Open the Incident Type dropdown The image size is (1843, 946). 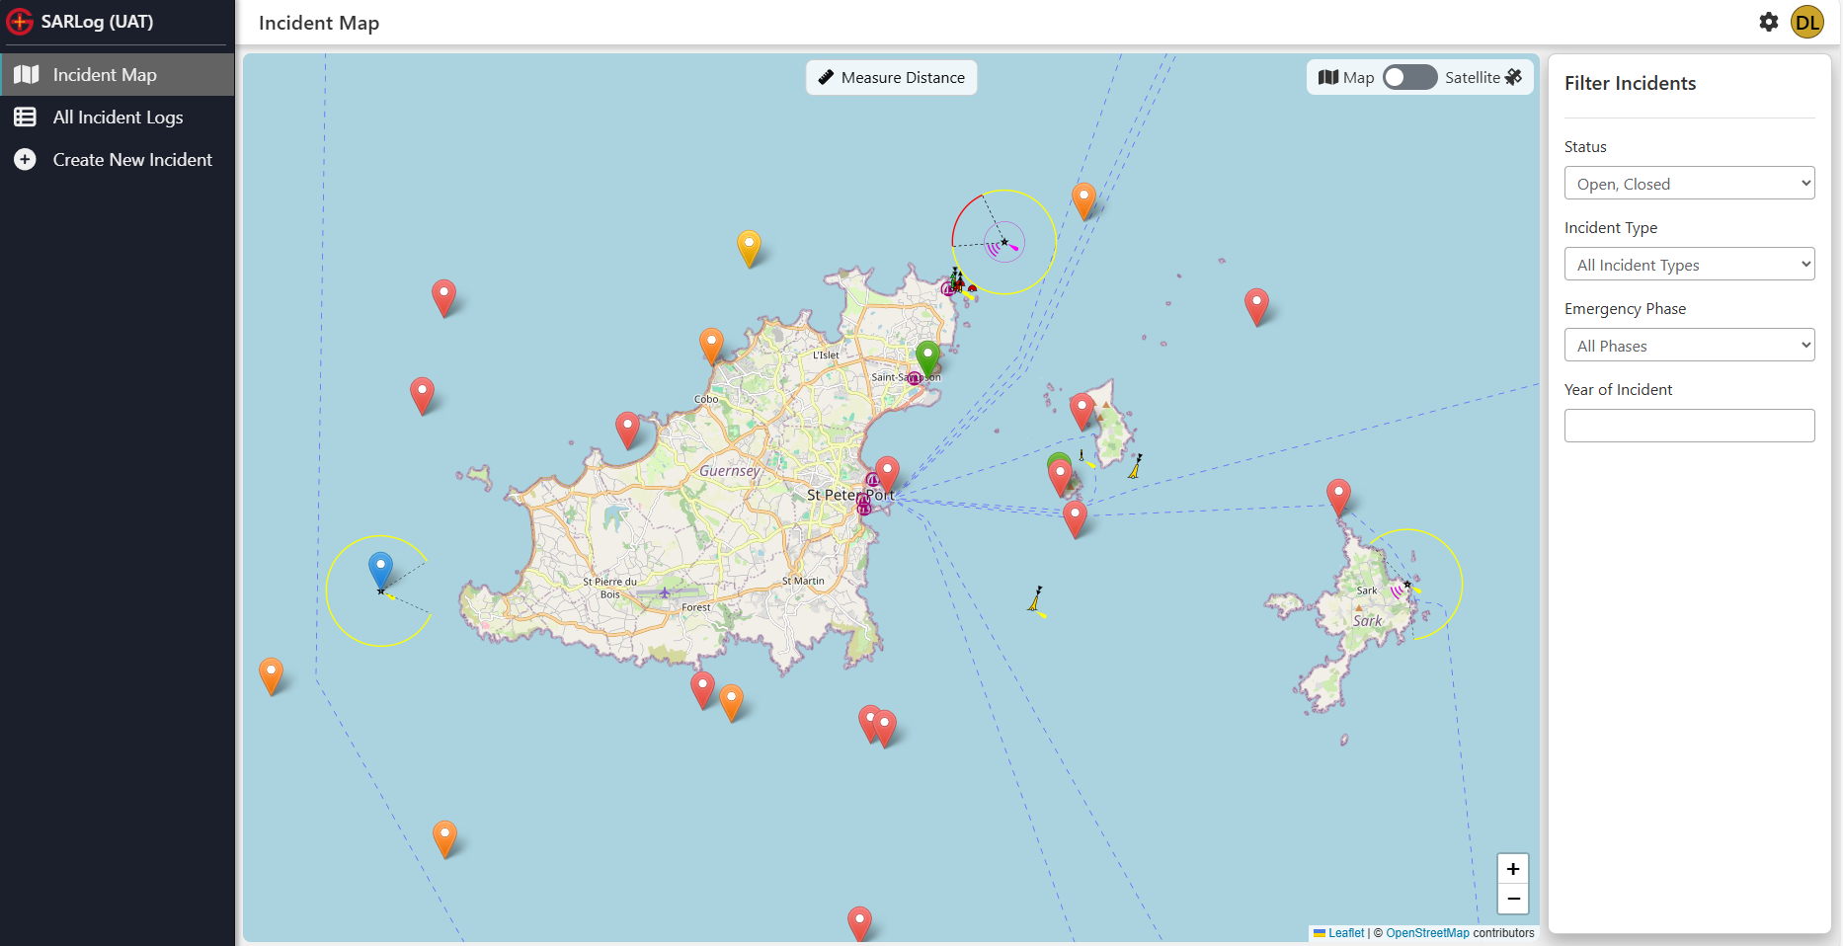[1689, 265]
